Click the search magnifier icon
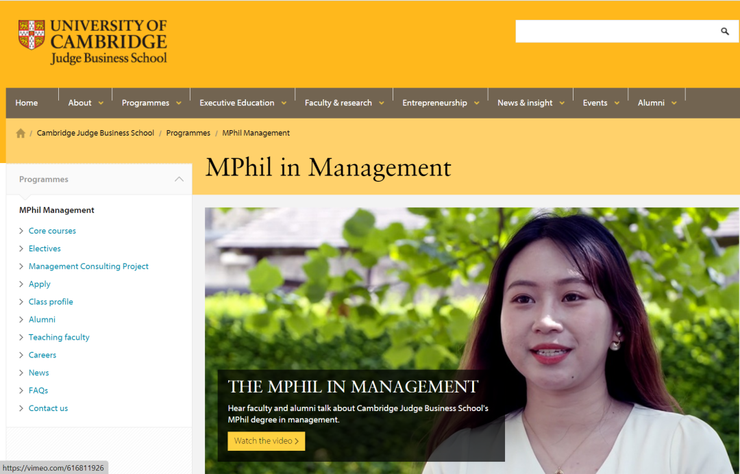 pyautogui.click(x=725, y=32)
